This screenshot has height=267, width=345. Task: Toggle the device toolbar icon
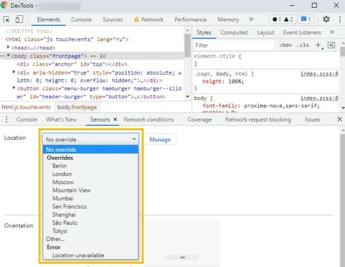[x=19, y=19]
